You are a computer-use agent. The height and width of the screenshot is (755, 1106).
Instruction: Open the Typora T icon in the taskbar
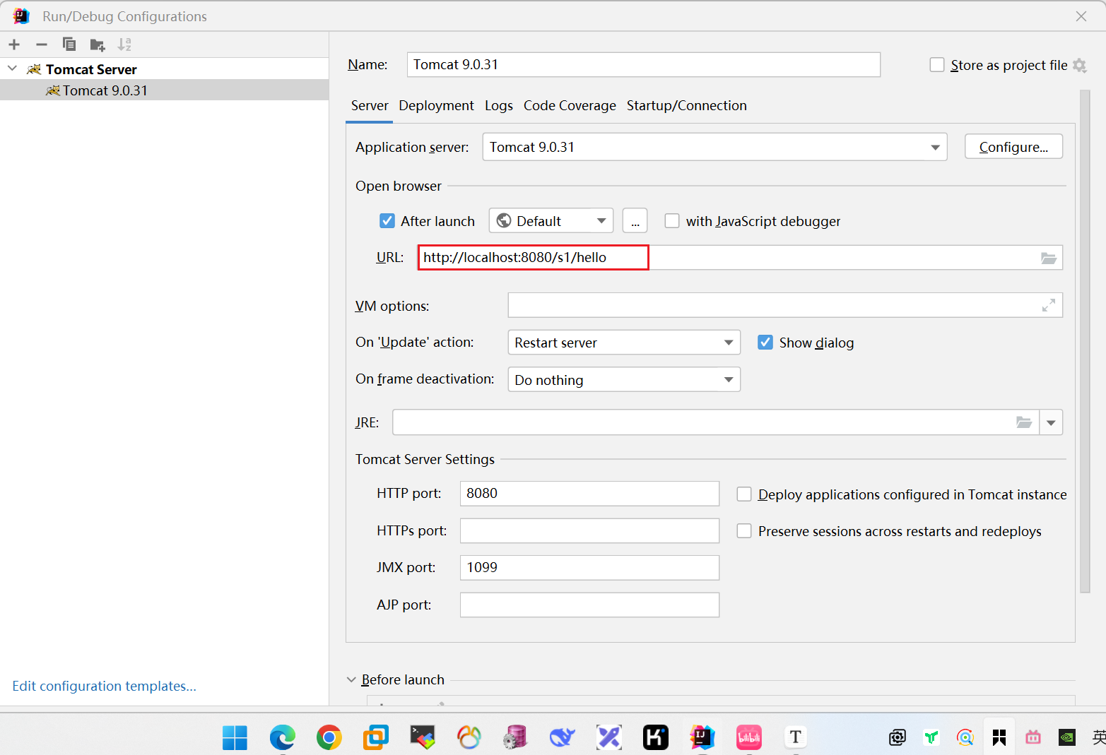796,737
